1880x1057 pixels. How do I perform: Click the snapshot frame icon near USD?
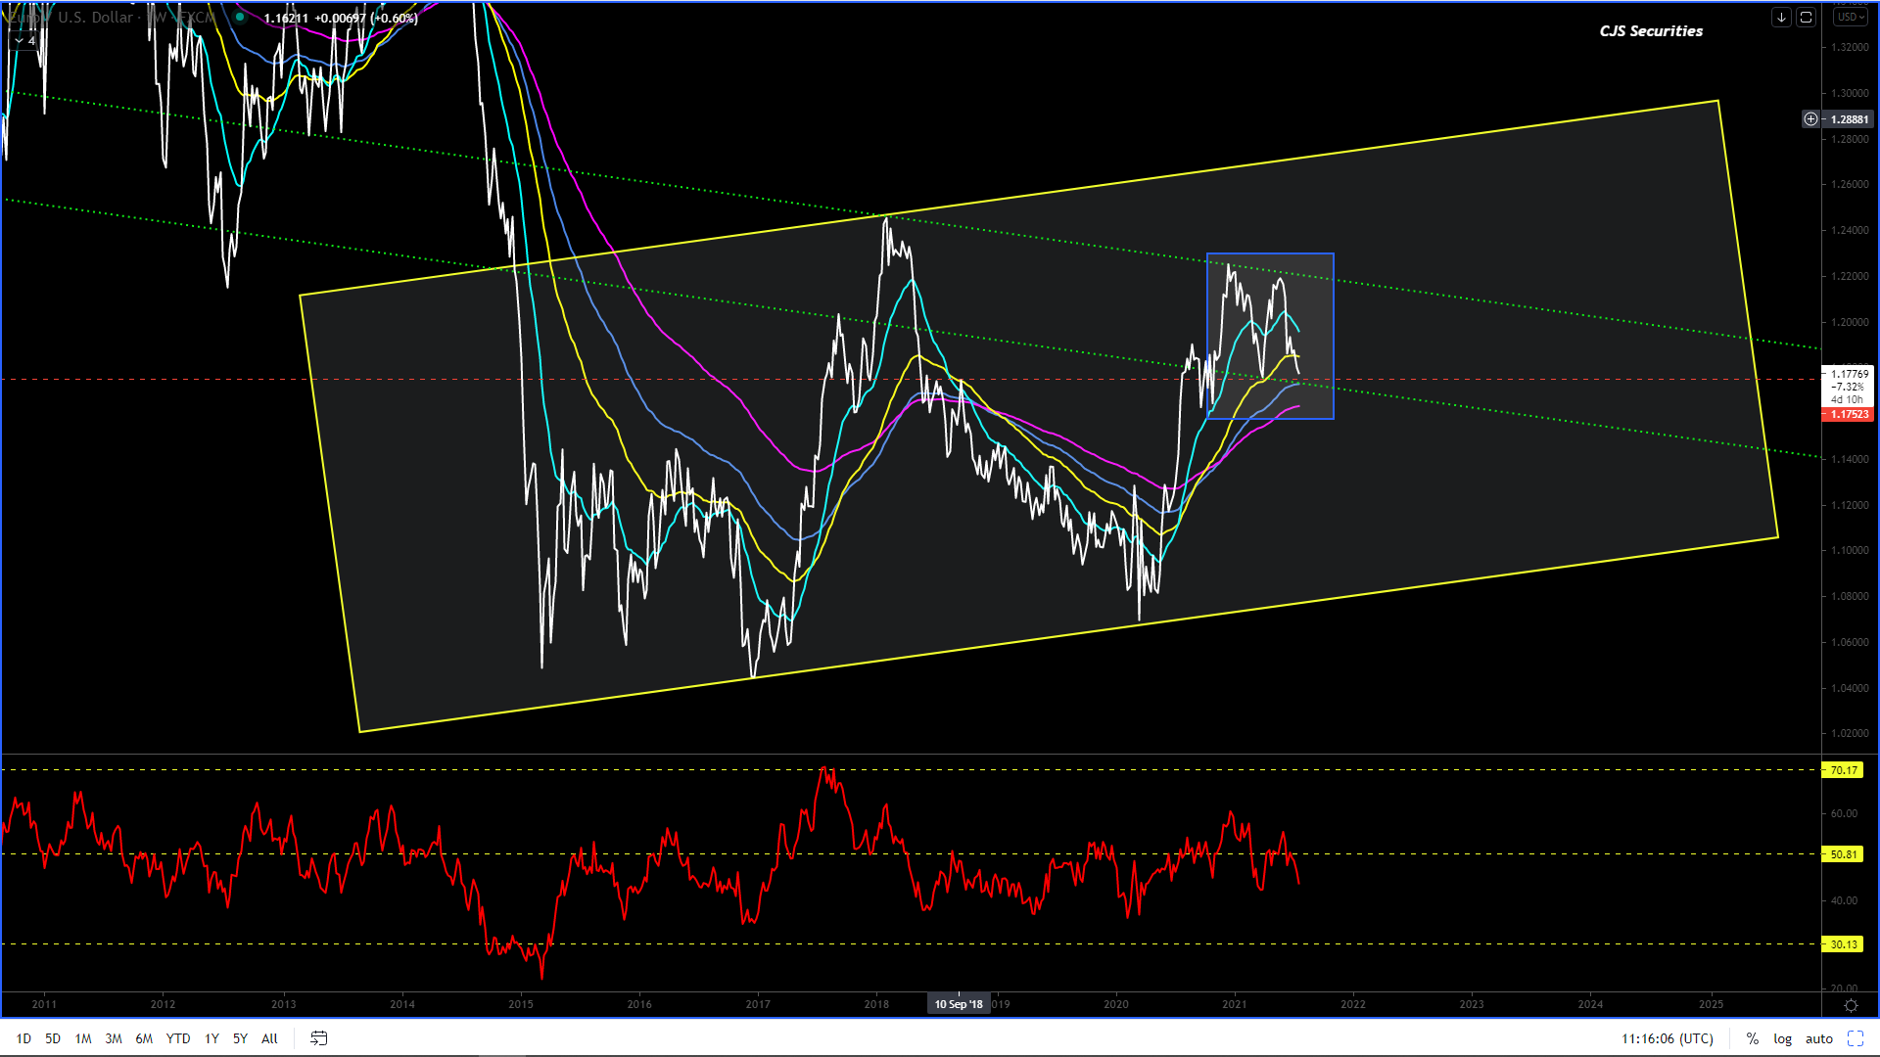pos(1807,17)
